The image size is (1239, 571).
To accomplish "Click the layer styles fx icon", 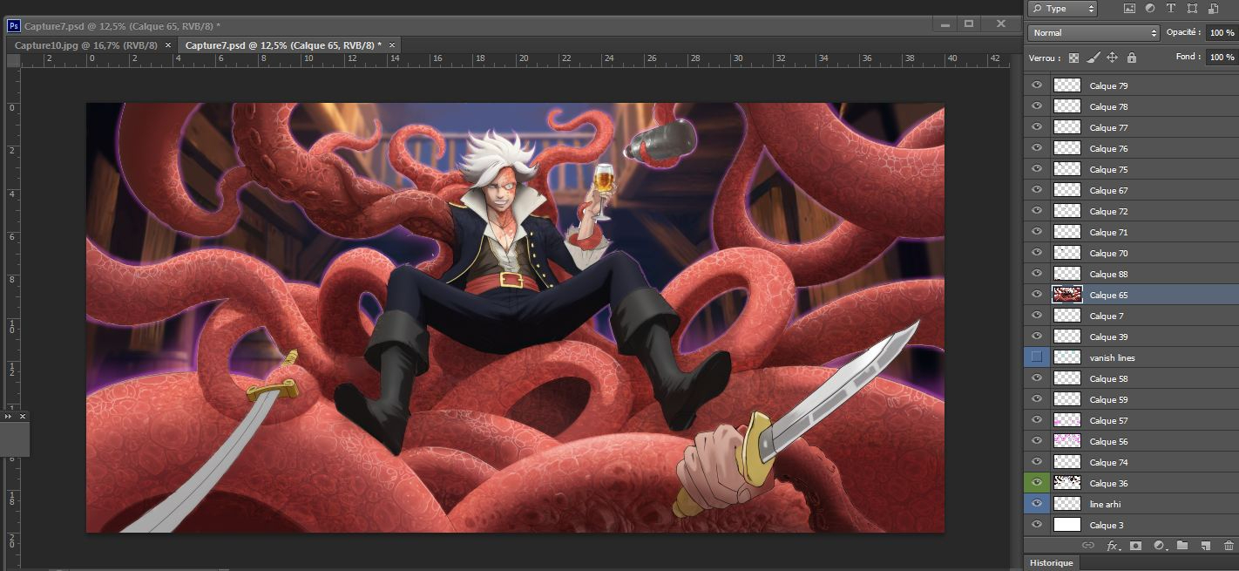I will (1113, 546).
